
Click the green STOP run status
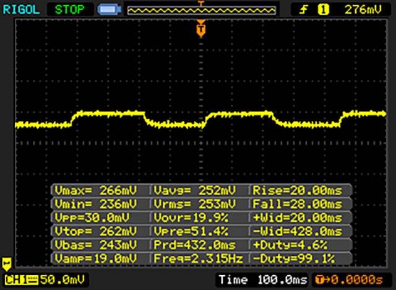click(x=70, y=10)
